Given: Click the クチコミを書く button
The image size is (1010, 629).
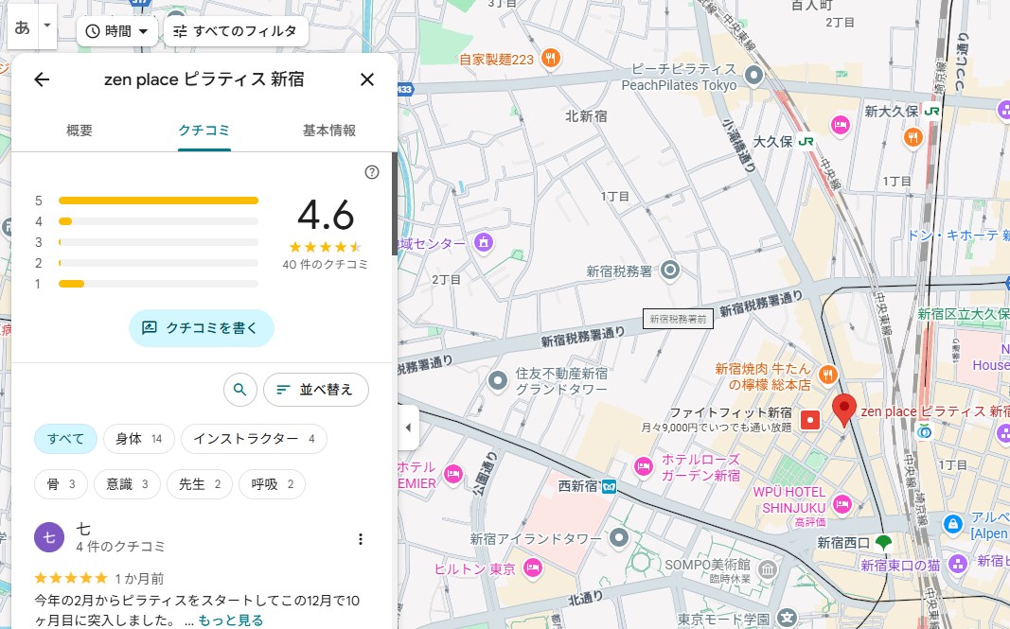Looking at the screenshot, I should click(201, 328).
